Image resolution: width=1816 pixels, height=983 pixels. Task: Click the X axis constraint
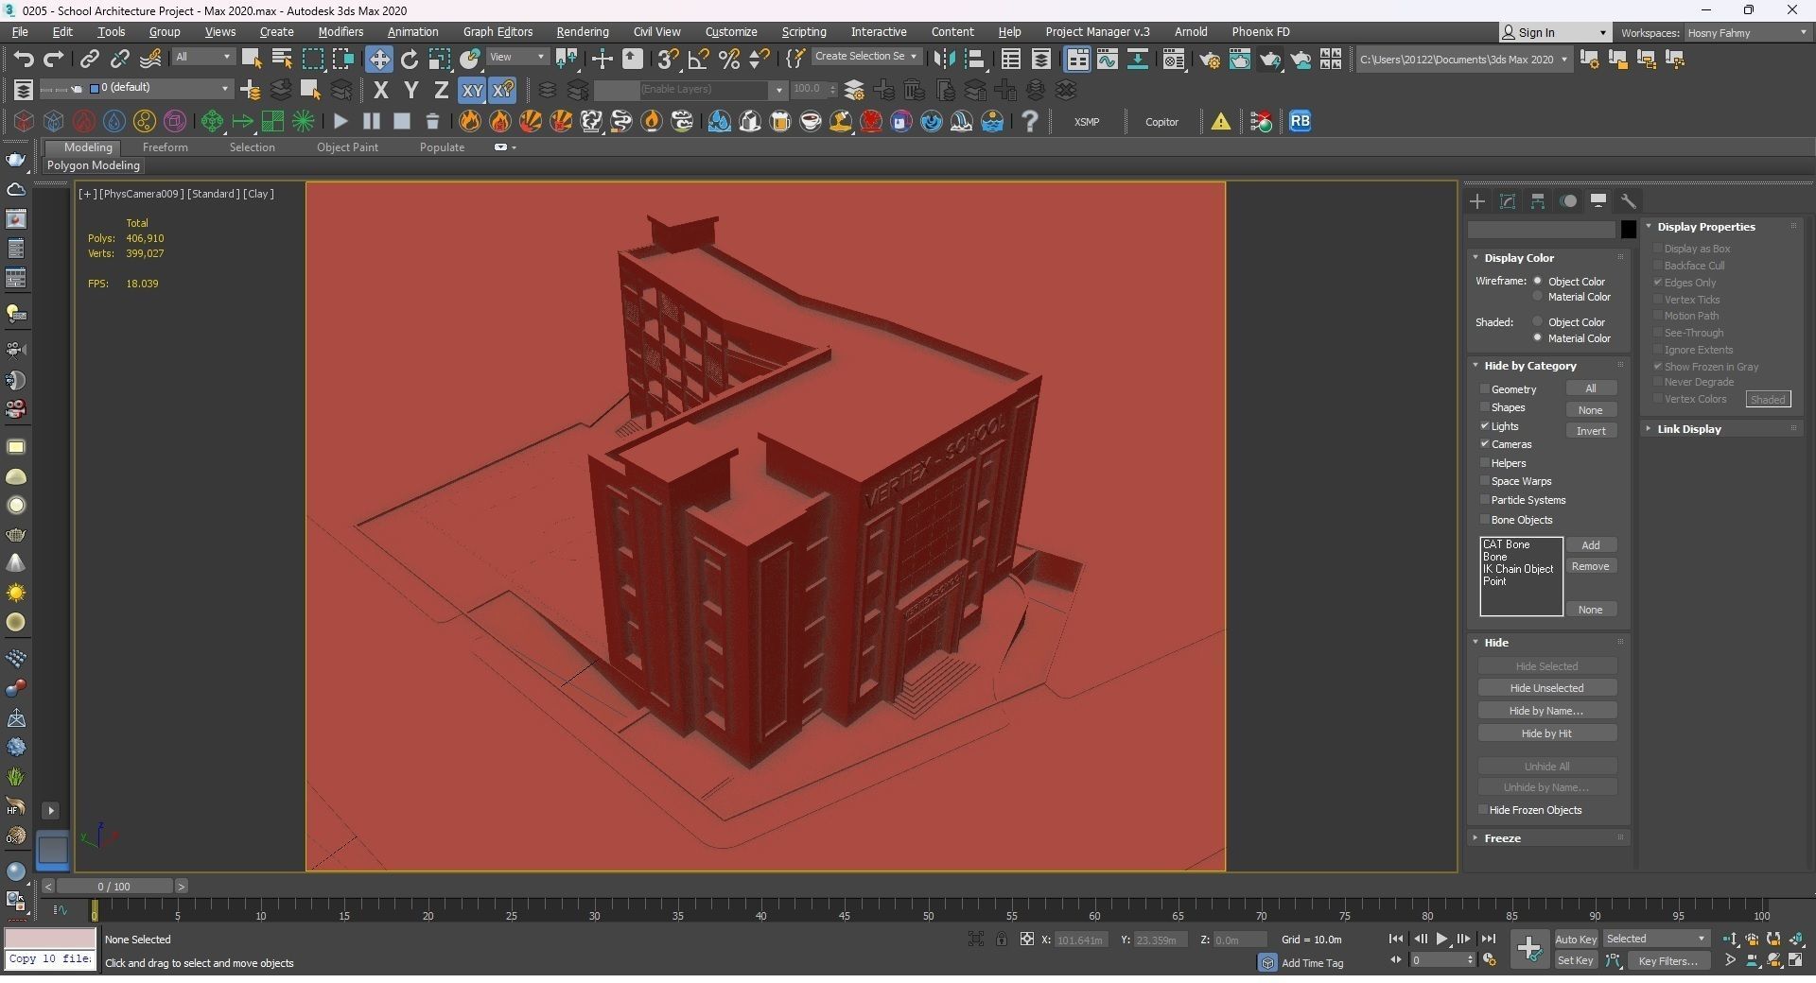[381, 90]
